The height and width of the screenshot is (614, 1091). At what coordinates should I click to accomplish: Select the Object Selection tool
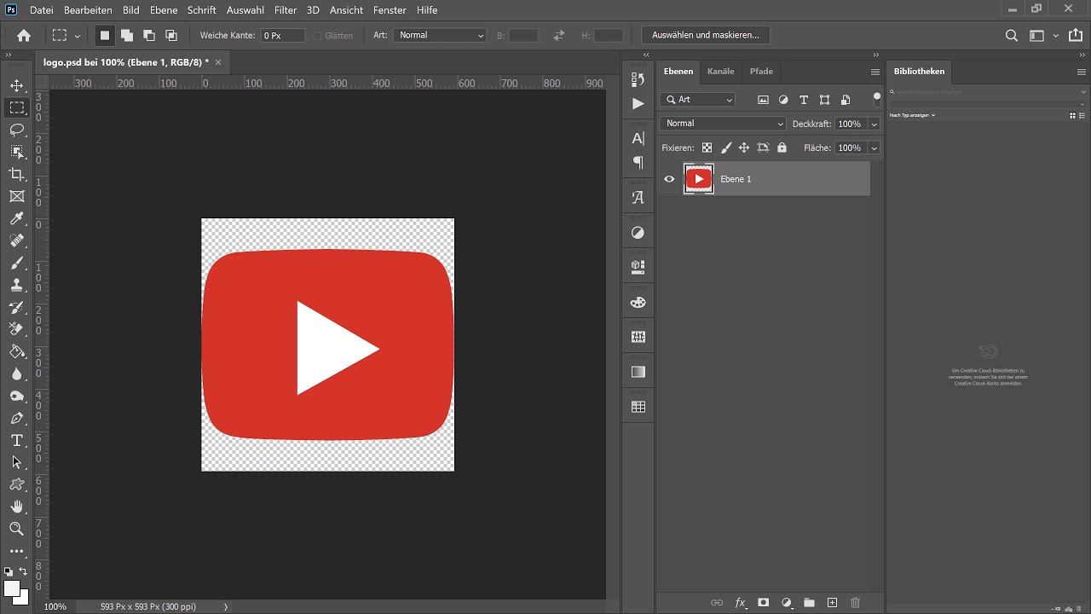16,152
